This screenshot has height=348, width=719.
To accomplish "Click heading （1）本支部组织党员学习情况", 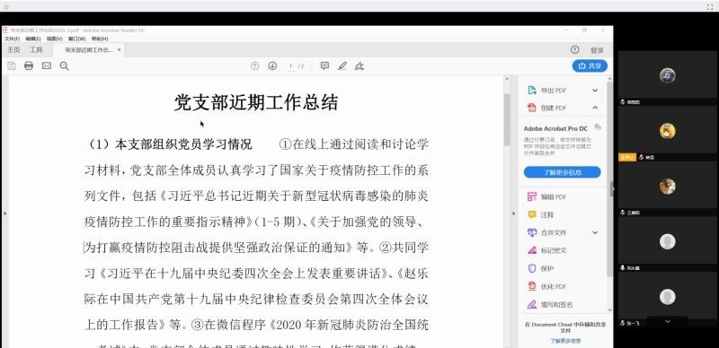I will point(170,144).
